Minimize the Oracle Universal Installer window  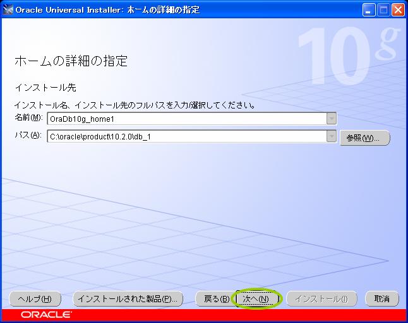368,10
